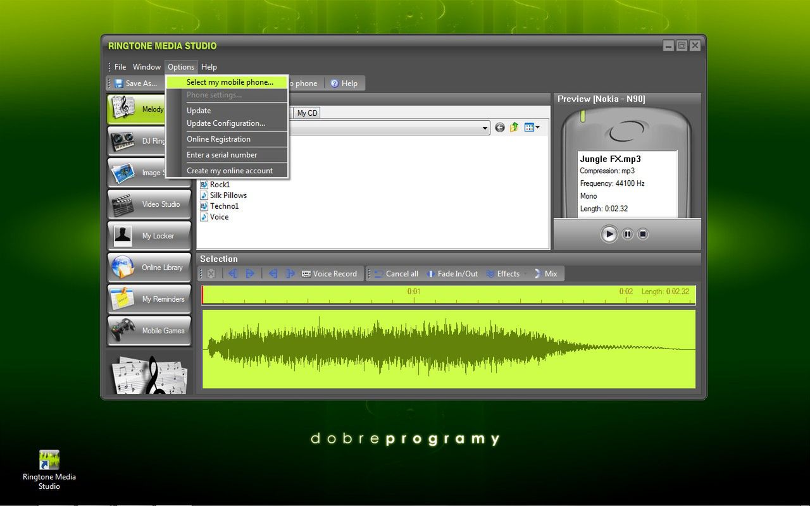810x506 pixels.
Task: Open My Reminders from the sidebar
Action: pos(149,299)
